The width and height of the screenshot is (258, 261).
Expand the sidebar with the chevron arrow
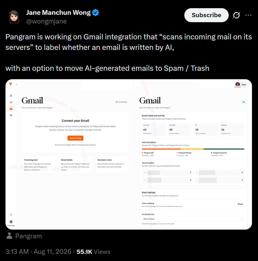coord(16,85)
